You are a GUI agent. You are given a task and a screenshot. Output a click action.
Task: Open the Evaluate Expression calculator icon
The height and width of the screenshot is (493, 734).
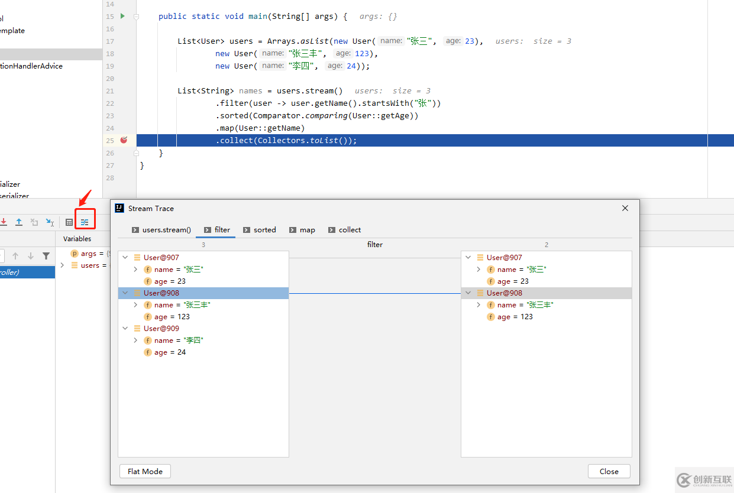coord(69,222)
